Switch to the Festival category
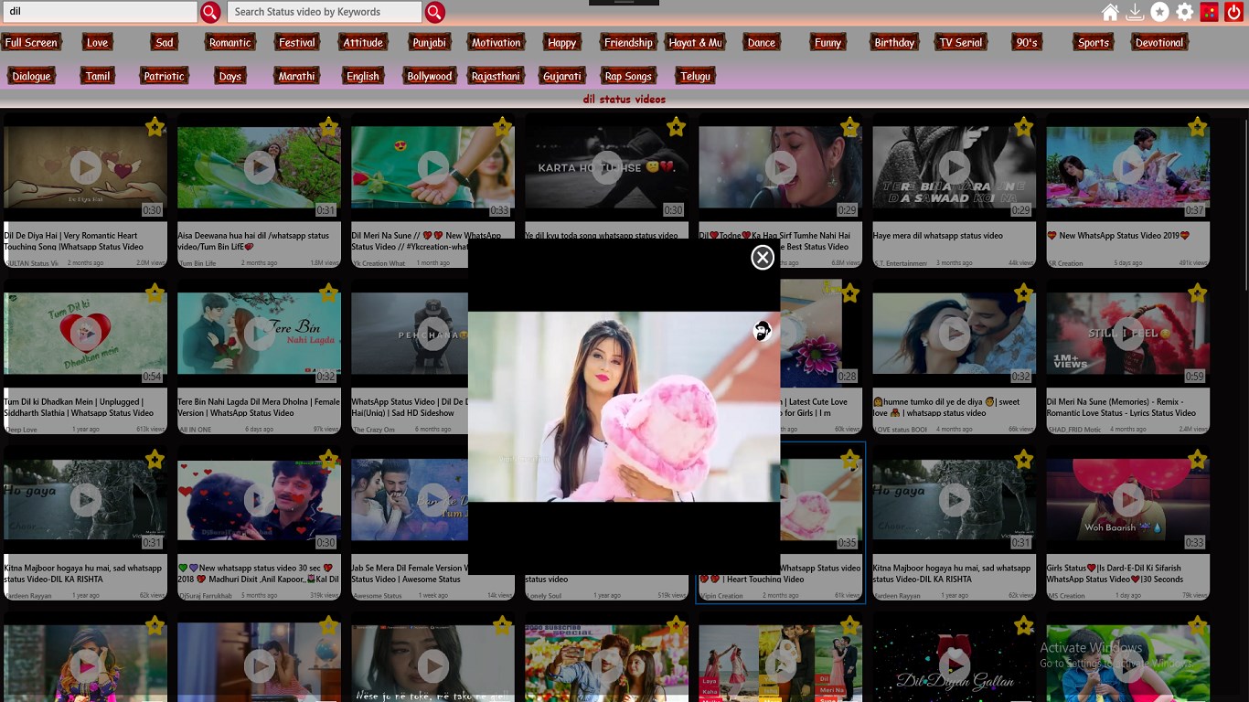Viewport: 1249px width, 702px height. point(297,43)
